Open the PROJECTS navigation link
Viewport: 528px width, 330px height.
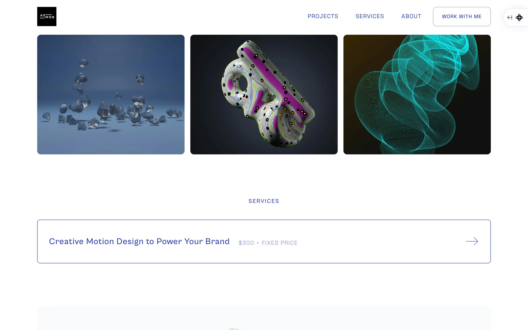point(323,16)
